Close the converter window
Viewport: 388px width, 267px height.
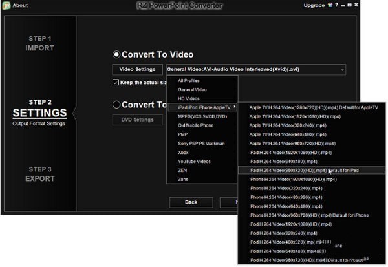(356, 5)
